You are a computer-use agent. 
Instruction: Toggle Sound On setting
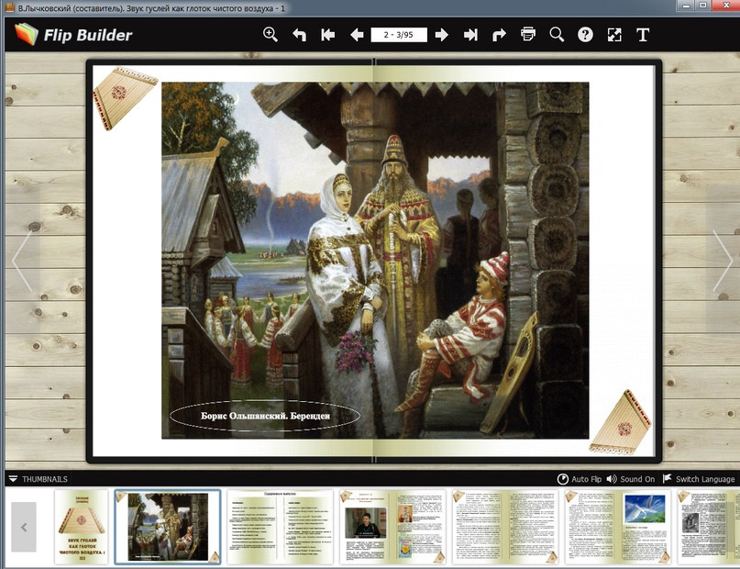coord(631,479)
